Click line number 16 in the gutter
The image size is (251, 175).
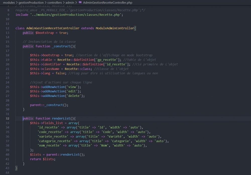[x=7, y=46]
